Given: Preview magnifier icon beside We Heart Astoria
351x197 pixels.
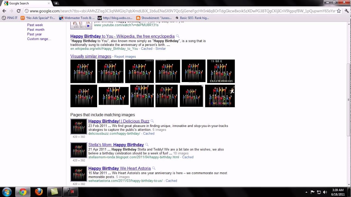Looking at the screenshot, I should coord(154,168).
